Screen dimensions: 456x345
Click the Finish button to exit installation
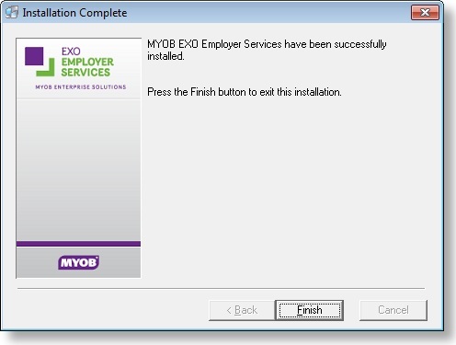pyautogui.click(x=309, y=310)
